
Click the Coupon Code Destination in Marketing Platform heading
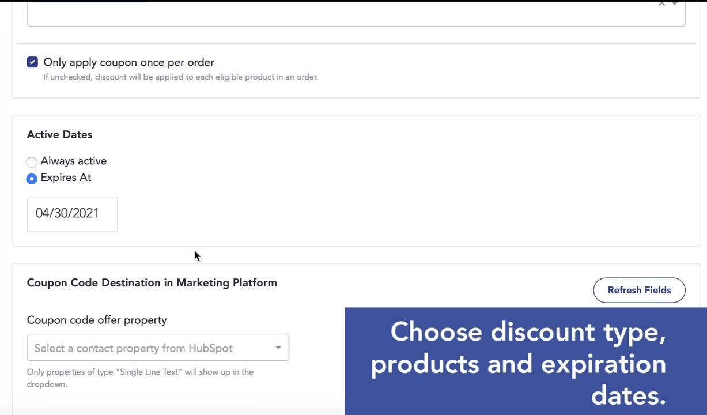tap(152, 283)
